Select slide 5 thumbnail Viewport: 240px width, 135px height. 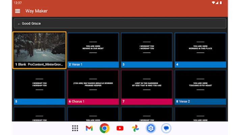pos(39,87)
